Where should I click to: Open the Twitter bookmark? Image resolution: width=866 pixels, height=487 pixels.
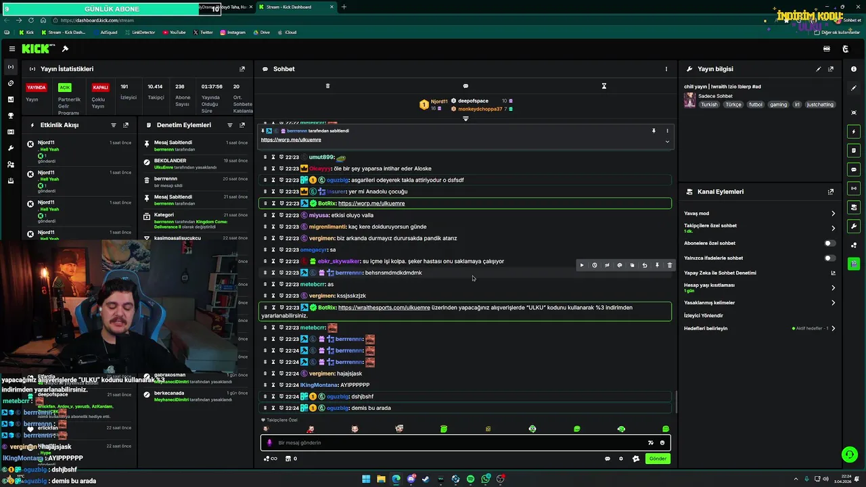tap(203, 32)
